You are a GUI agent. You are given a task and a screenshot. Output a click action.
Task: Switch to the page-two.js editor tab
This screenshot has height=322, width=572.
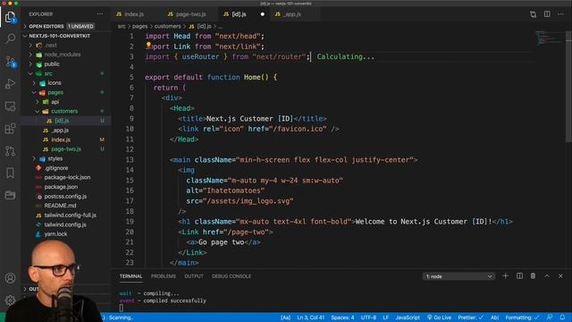[190, 14]
